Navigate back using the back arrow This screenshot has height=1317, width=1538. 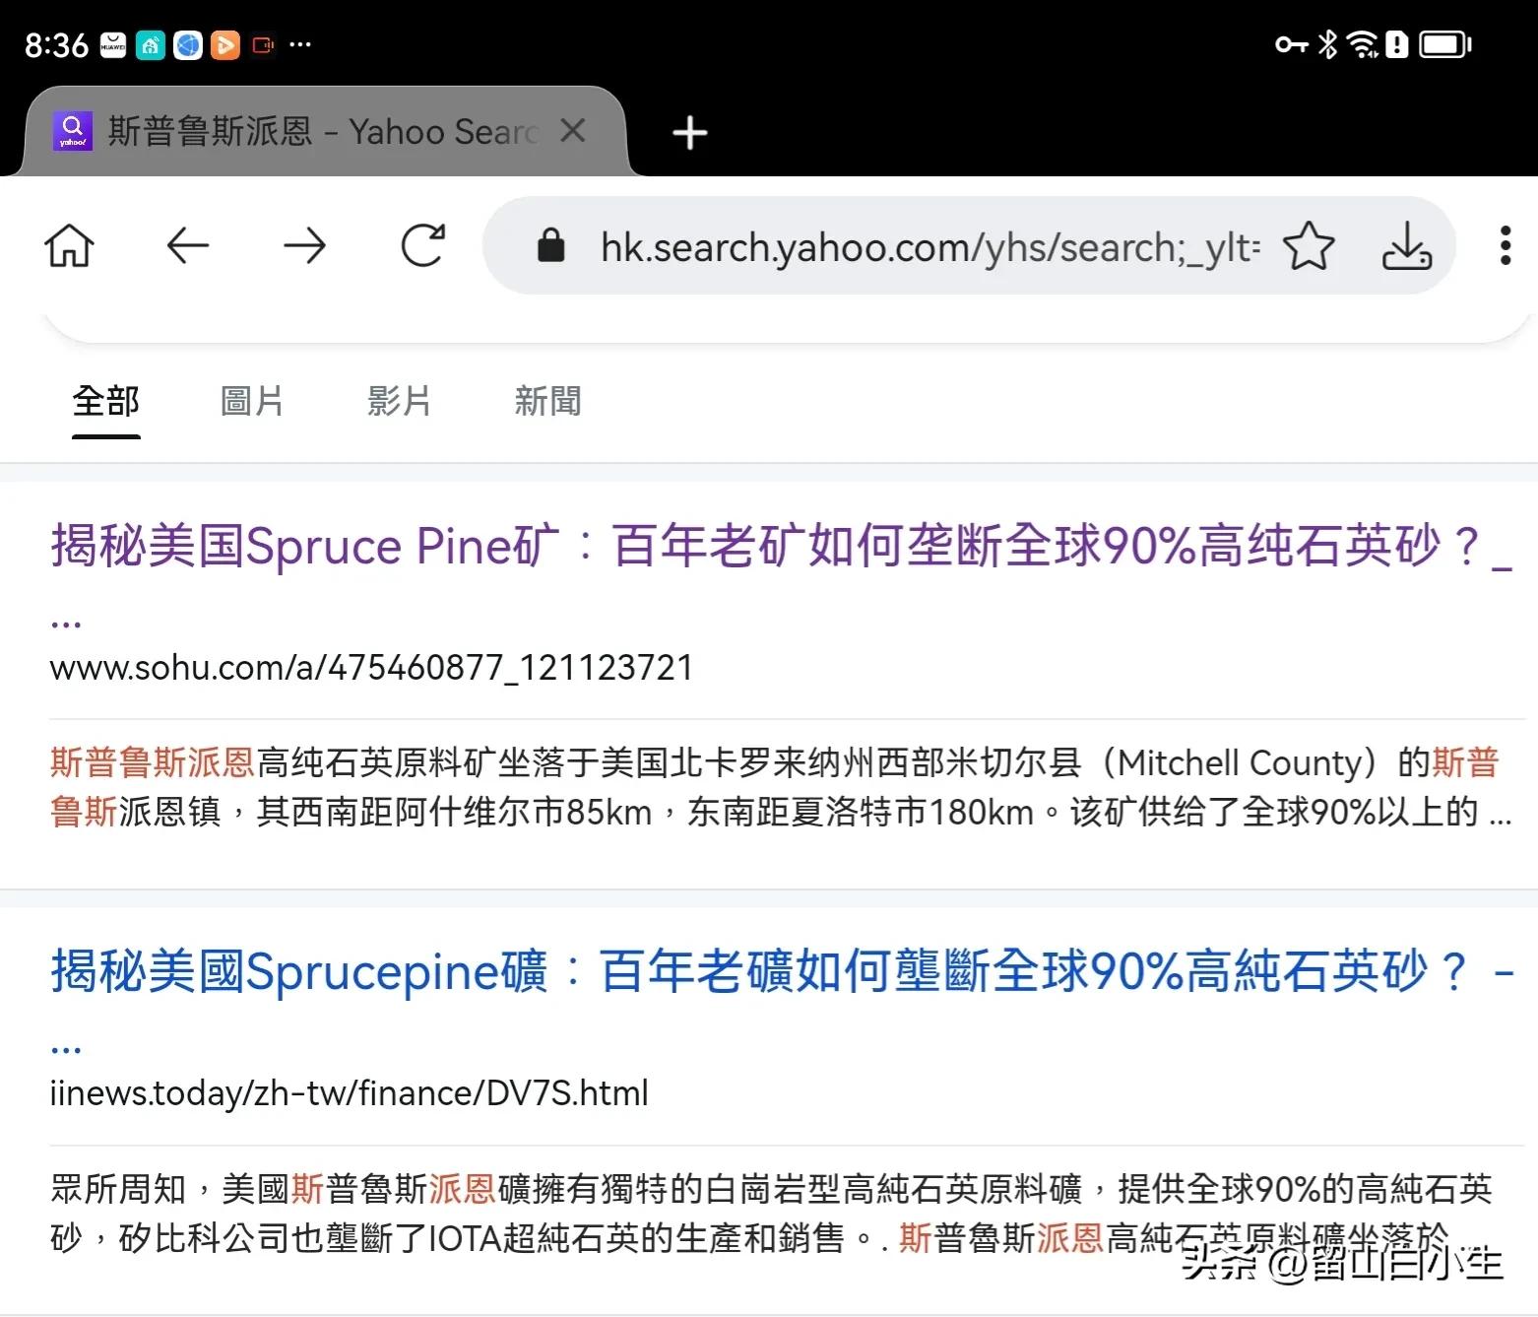(189, 246)
